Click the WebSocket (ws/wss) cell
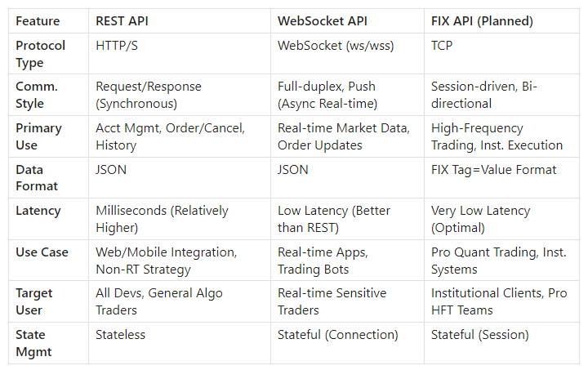588x370 pixels. pos(347,54)
